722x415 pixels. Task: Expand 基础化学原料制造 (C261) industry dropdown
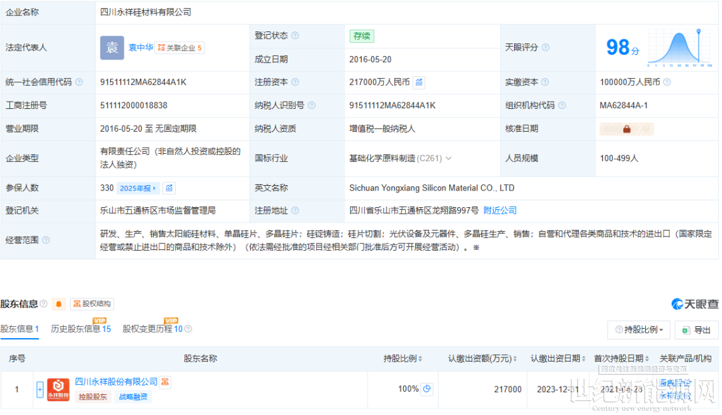tap(449, 158)
